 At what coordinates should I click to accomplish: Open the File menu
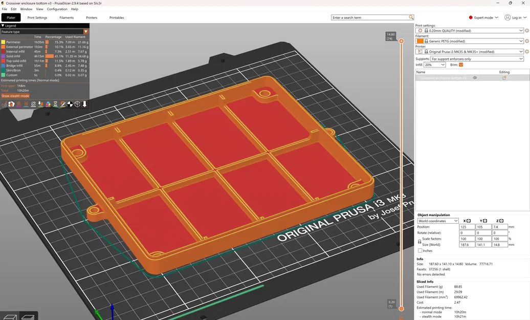pos(5,9)
